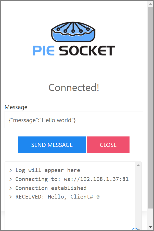Clear the log with the trash icon

pyautogui.click(x=135, y=229)
